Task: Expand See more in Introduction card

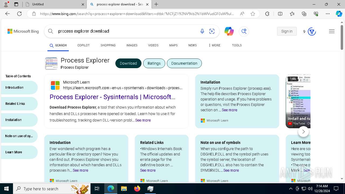Action: click(x=80, y=170)
